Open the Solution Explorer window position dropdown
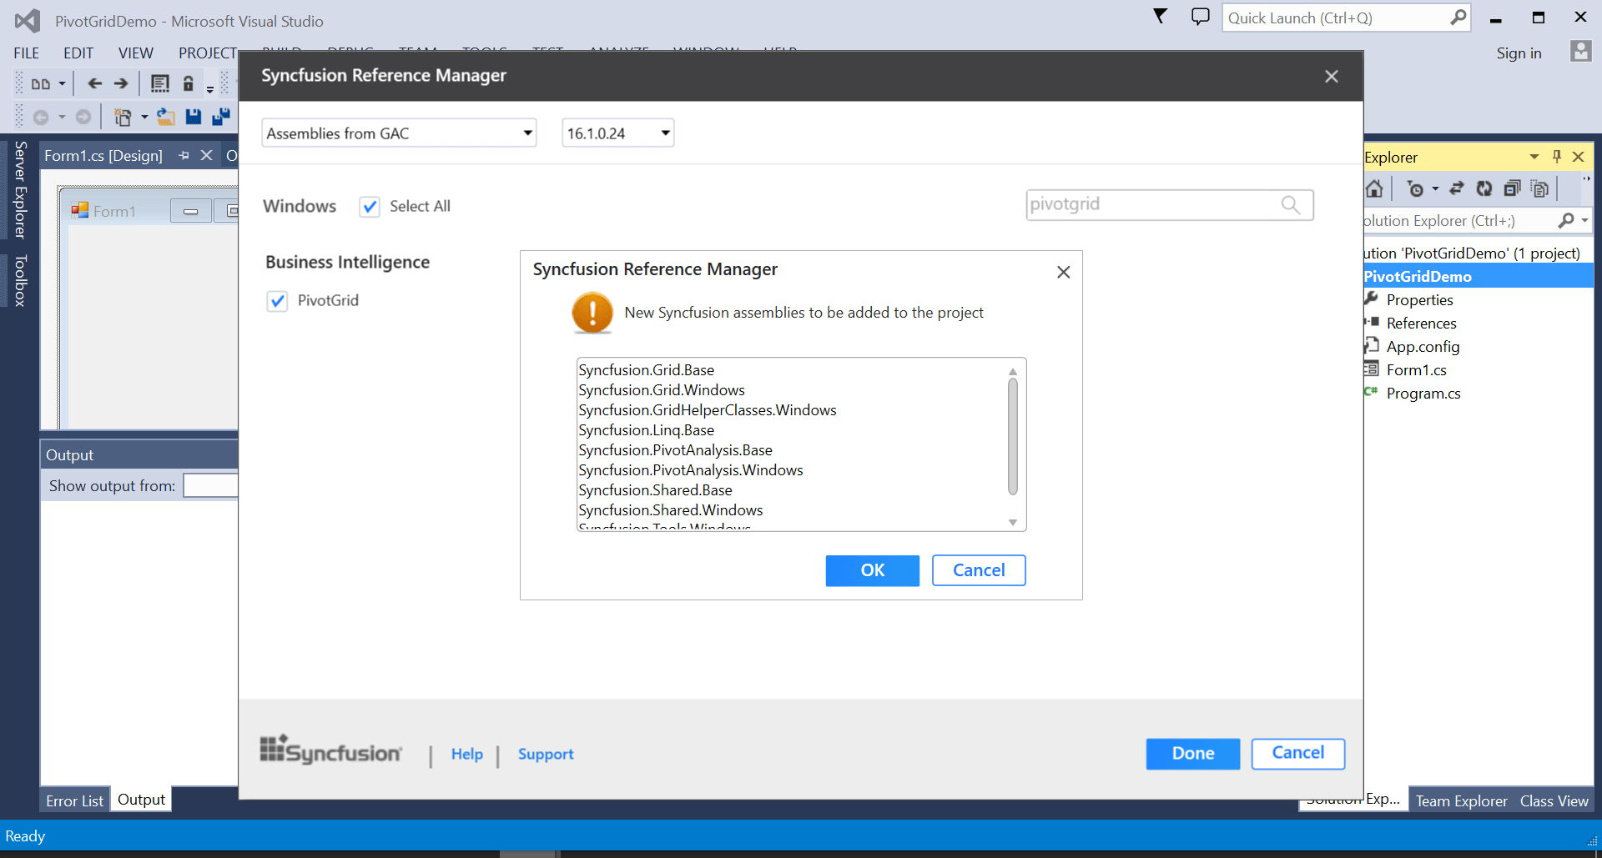 pos(1534,157)
